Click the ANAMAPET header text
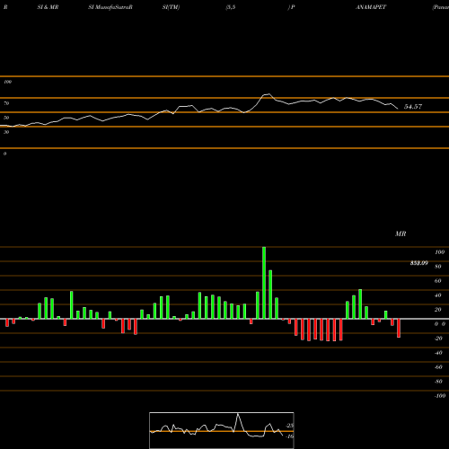Image resolution: width=449 pixels, height=449 pixels. [x=371, y=7]
